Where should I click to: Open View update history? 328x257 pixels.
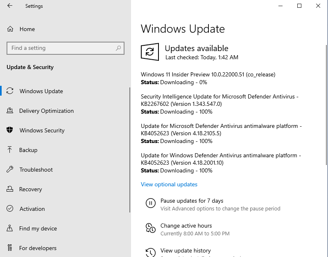click(185, 250)
